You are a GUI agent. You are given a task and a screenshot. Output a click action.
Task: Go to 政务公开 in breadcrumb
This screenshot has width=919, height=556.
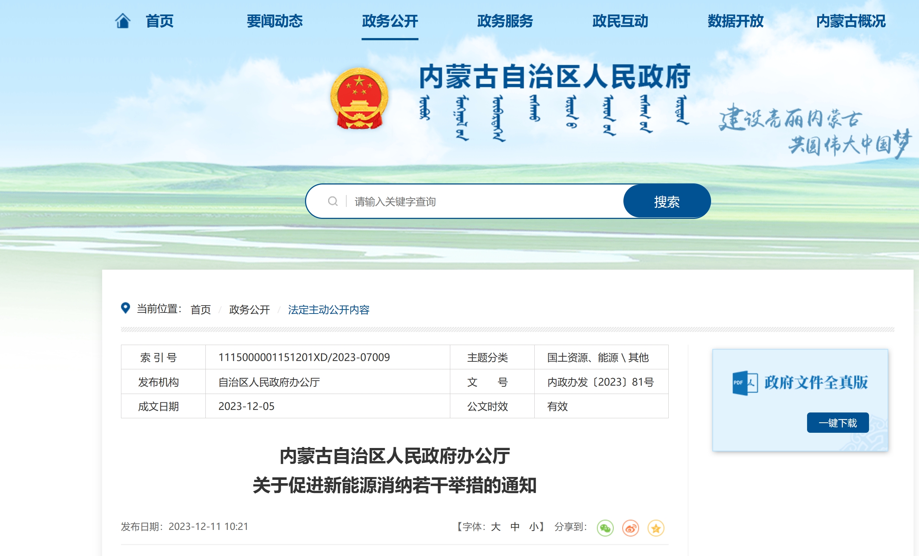click(x=249, y=309)
